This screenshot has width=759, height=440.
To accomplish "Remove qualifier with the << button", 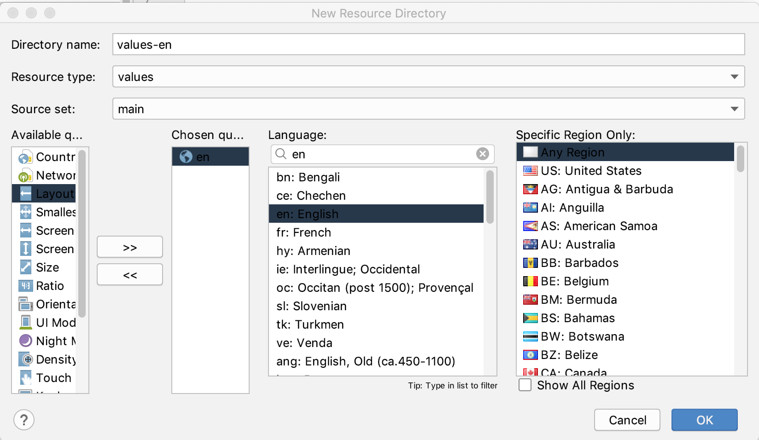I will 130,275.
